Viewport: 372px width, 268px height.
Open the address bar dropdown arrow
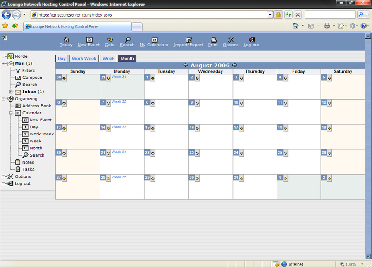[270, 15]
